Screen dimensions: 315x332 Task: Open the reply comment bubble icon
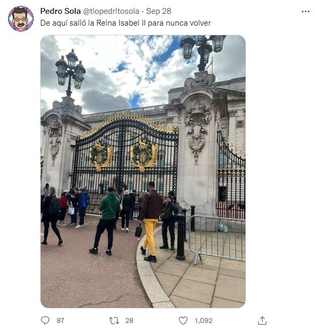pyautogui.click(x=45, y=320)
